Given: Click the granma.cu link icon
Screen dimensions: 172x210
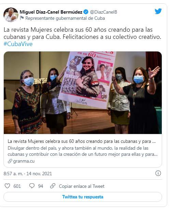Looking at the screenshot, I should coord(10,161).
